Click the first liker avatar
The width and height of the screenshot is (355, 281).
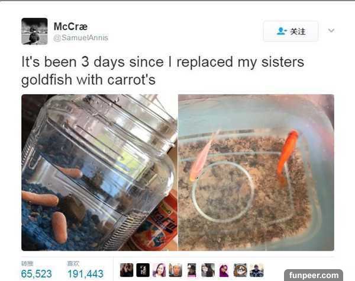click(x=127, y=270)
